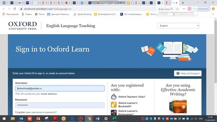Open a new browser tab with the plus button

[183, 3]
